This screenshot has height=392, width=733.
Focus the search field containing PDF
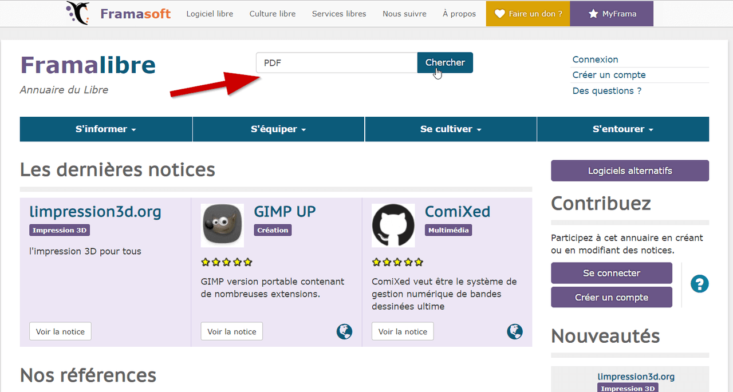pyautogui.click(x=337, y=62)
